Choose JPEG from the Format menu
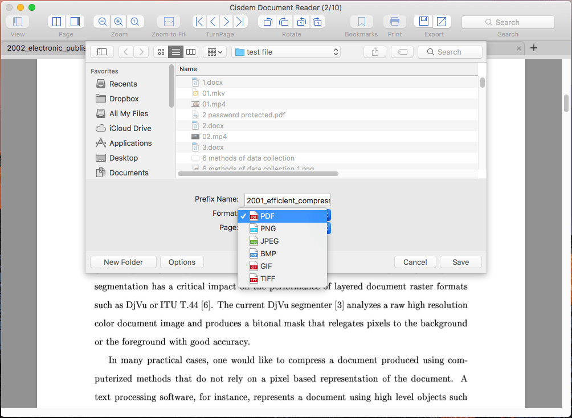This screenshot has width=572, height=418. pyautogui.click(x=283, y=241)
